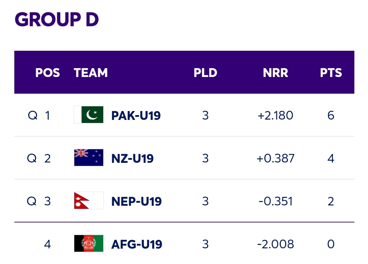Click the Q qualified marker for Pakistan
368x264 pixels.
[x=33, y=115]
